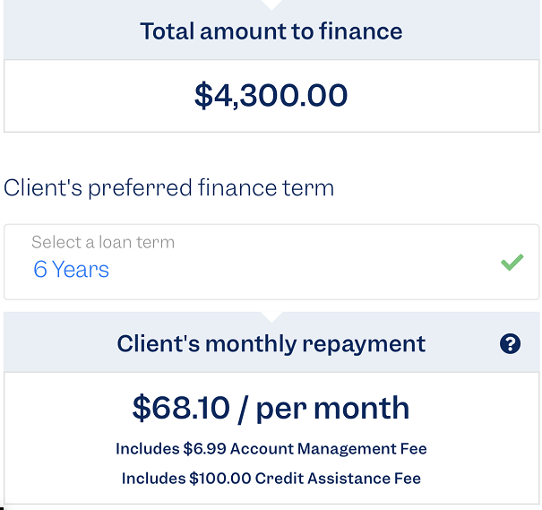Click the green checkmark in loan term field
Viewport: 542px width, 510px height.
[x=512, y=262]
